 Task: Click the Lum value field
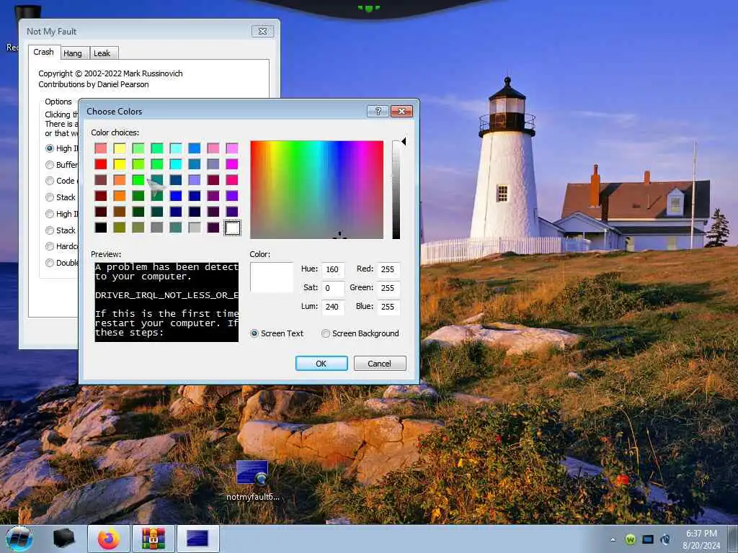(333, 307)
